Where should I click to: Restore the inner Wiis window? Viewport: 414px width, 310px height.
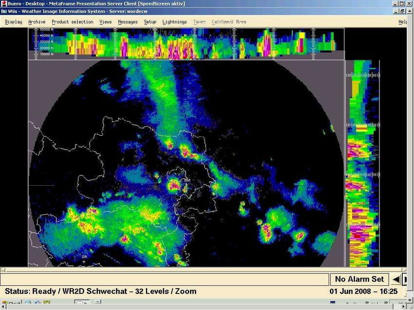[x=402, y=11]
